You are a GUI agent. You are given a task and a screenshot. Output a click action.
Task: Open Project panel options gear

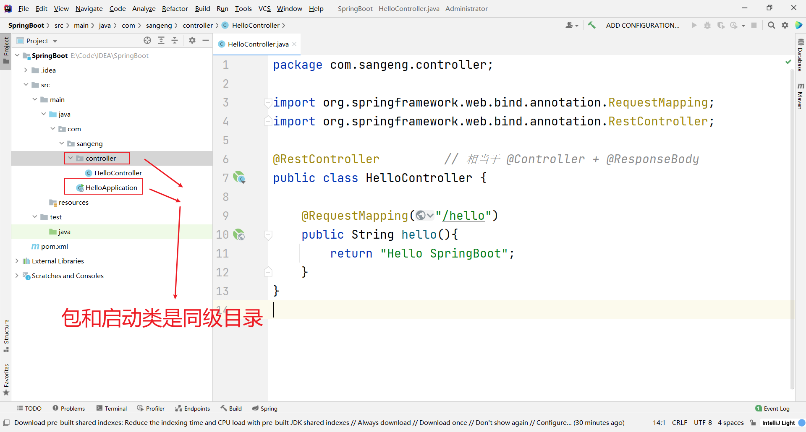pos(192,40)
